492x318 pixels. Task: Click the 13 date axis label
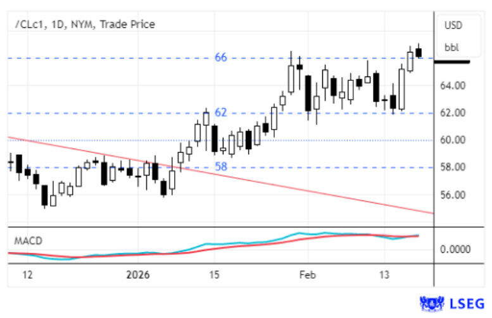coord(384,275)
